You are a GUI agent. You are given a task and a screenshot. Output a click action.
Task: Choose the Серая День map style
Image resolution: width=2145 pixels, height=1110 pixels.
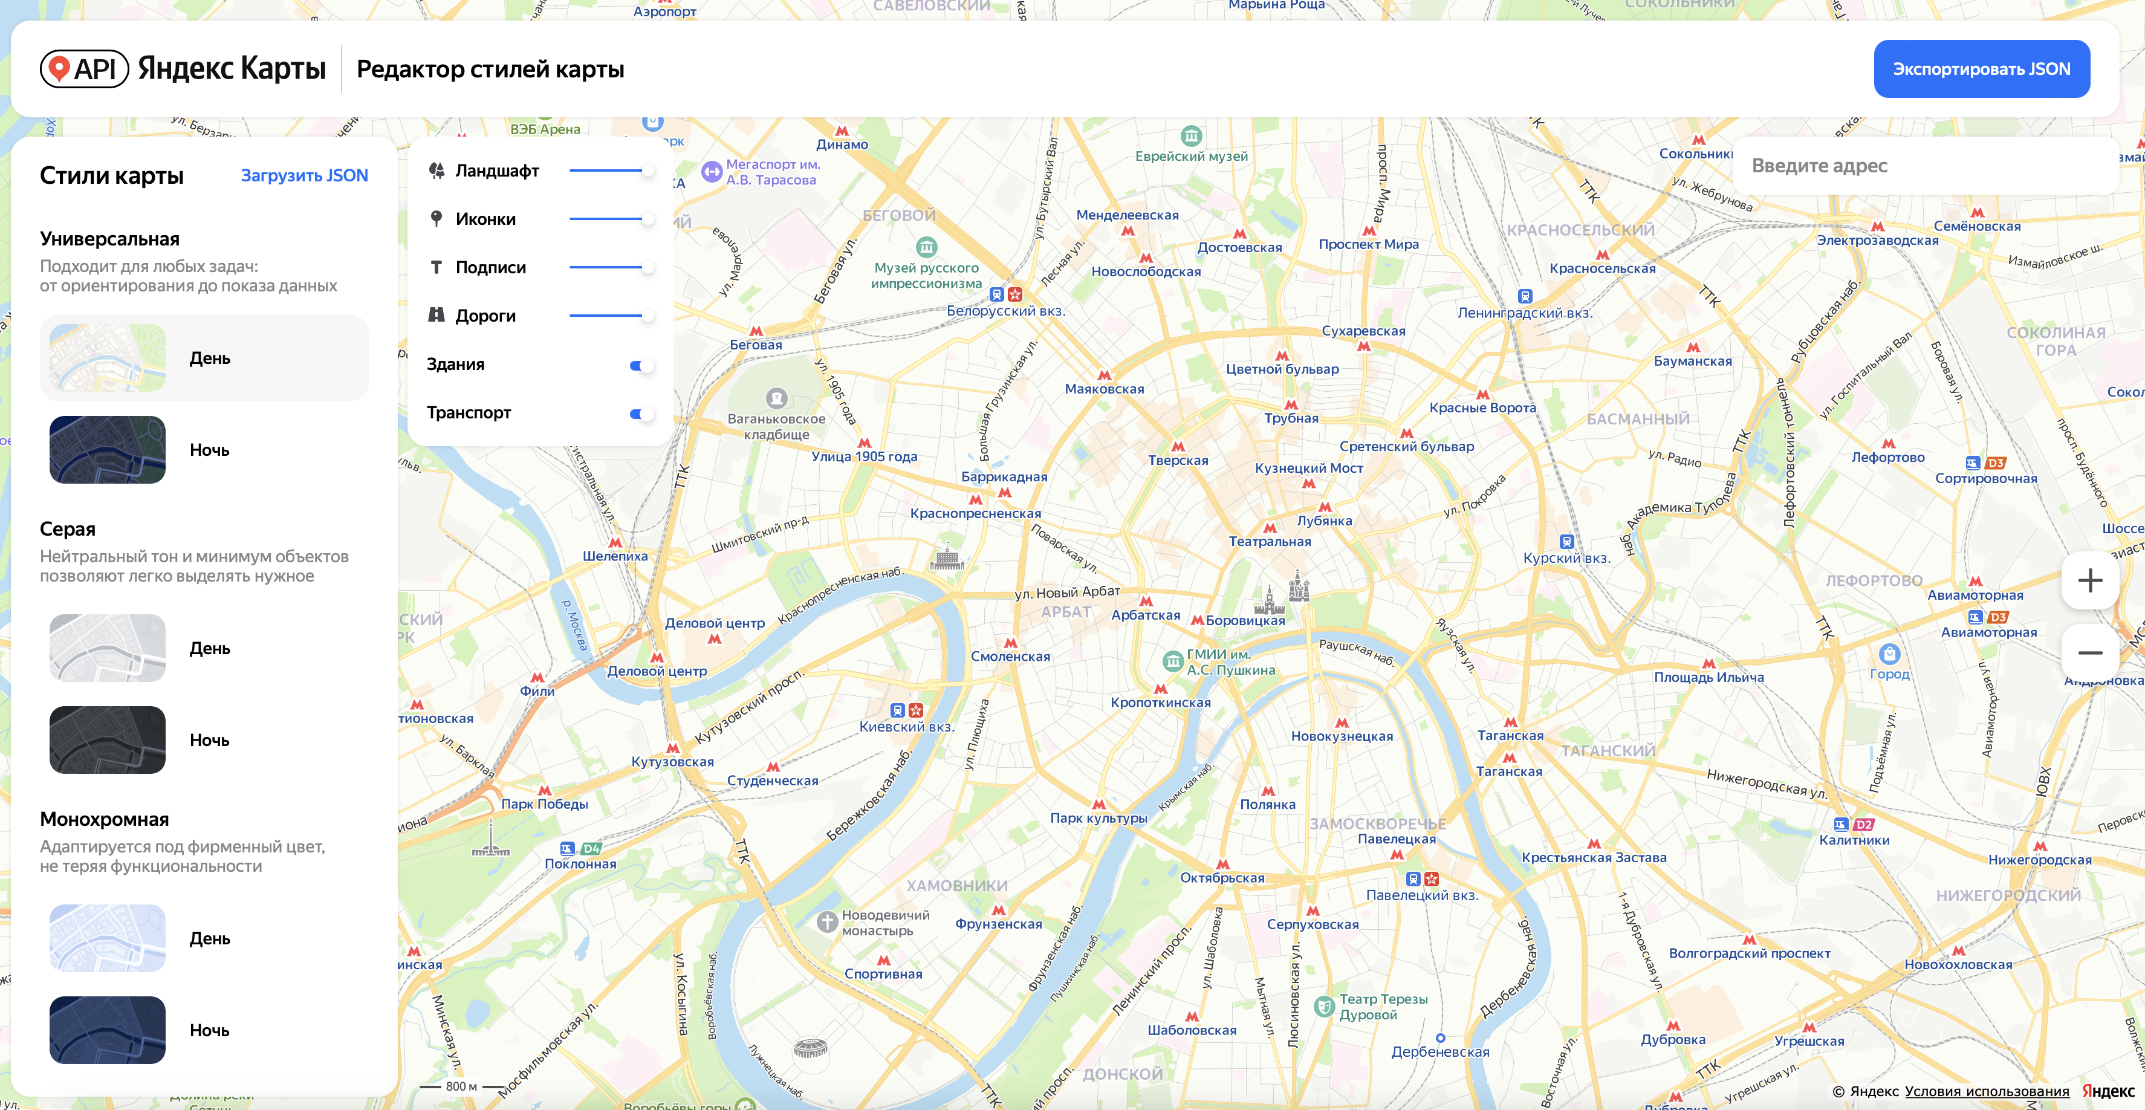click(x=204, y=648)
